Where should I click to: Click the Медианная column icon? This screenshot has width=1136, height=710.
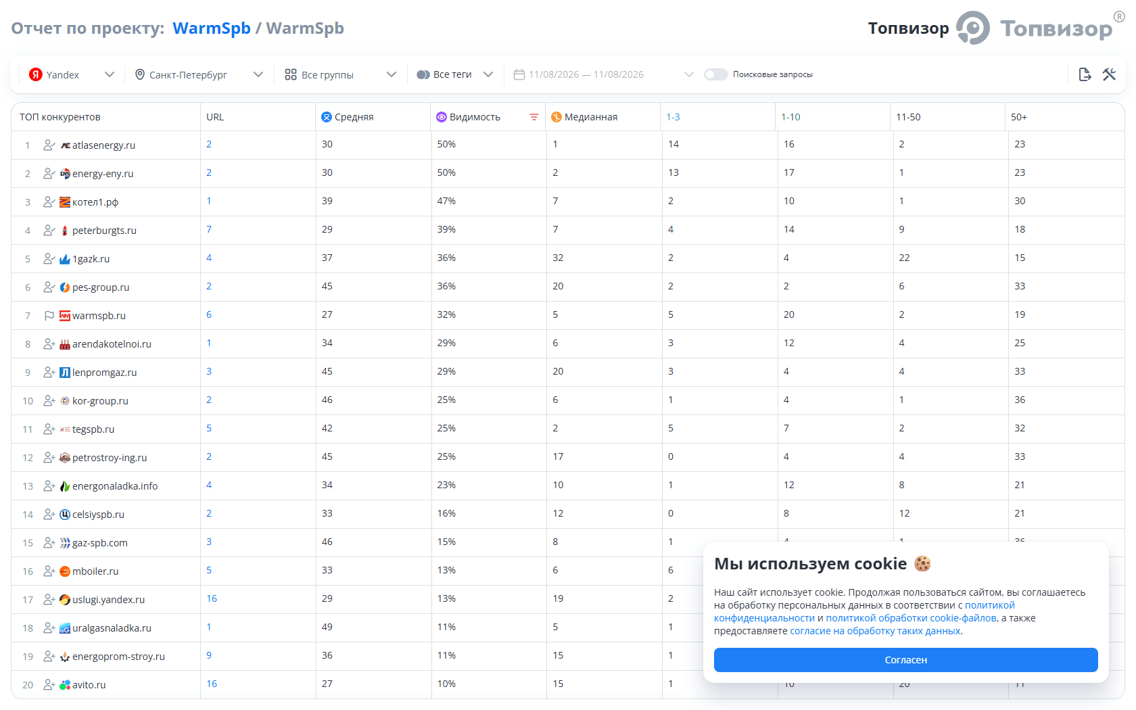[x=557, y=117]
